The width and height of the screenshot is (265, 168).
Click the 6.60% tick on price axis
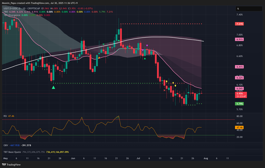coord(239,56)
